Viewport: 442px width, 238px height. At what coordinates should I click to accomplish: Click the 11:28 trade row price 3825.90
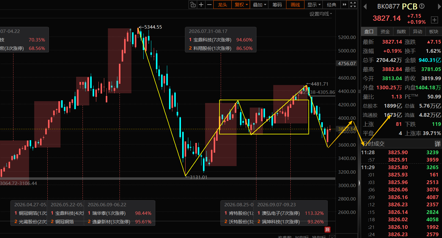click(x=398, y=152)
